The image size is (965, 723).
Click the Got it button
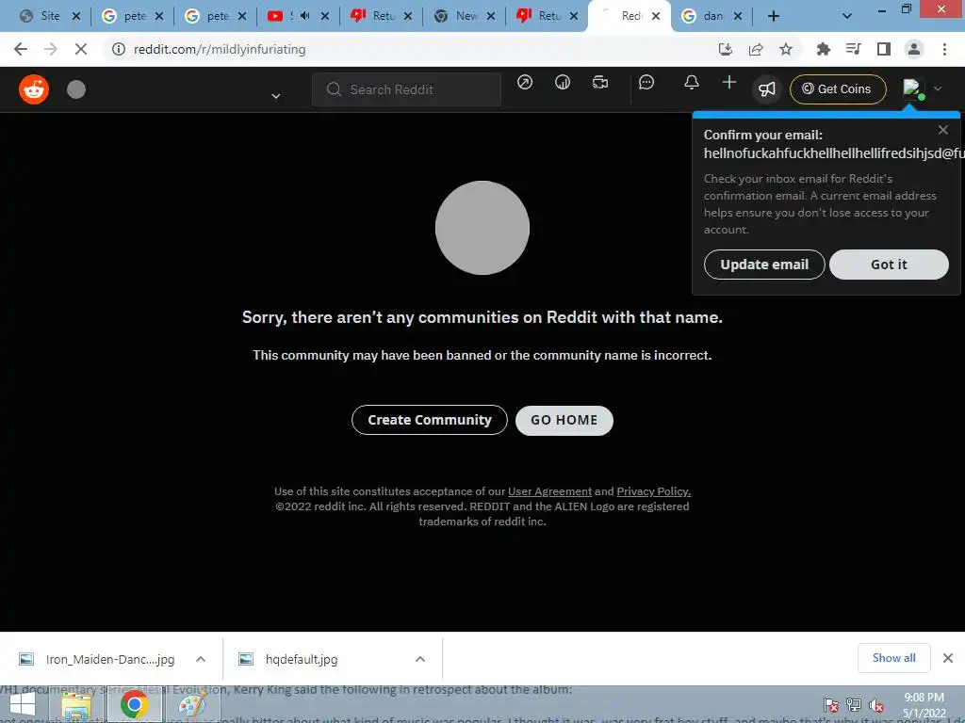click(x=889, y=265)
